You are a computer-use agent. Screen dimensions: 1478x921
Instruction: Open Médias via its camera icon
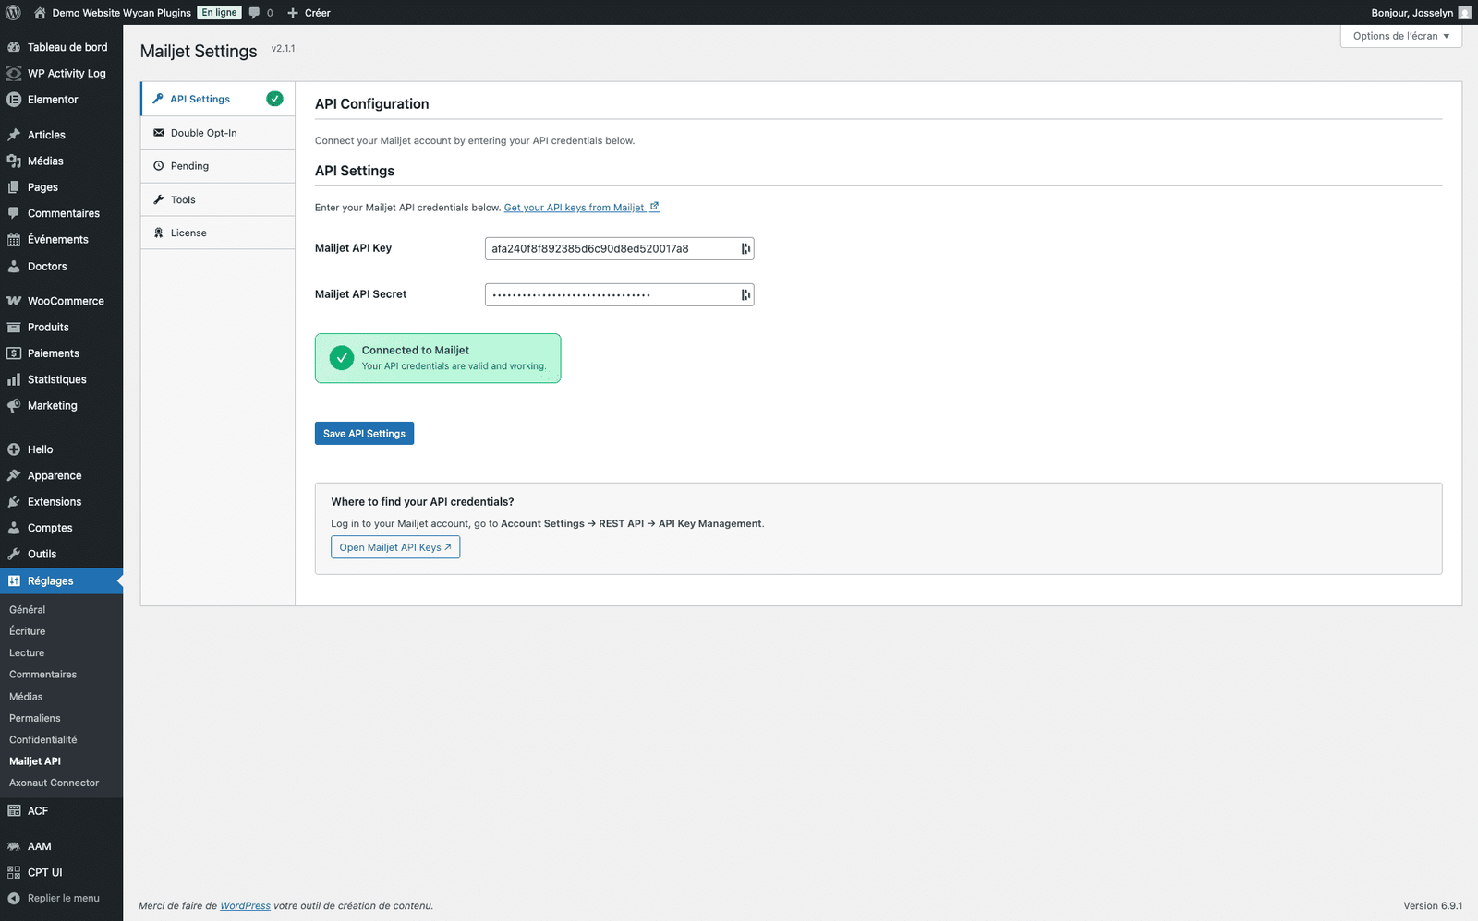tap(13, 161)
